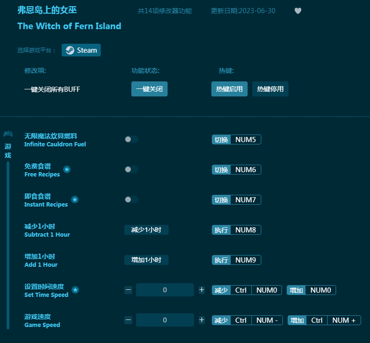Toggle Infinite Cauldron Fuel switch
370x343 pixels.
[131, 139]
